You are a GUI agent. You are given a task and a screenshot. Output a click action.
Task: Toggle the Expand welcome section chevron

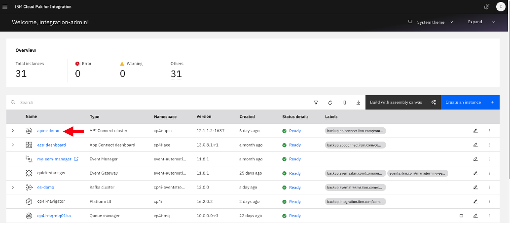tap(493, 22)
